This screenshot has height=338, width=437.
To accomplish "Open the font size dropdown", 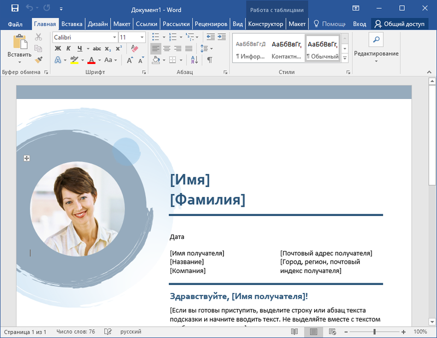I will pos(143,37).
